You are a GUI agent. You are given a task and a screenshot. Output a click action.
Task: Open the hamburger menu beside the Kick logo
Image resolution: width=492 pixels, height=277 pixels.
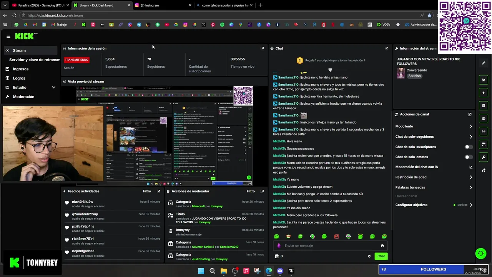coord(8,36)
